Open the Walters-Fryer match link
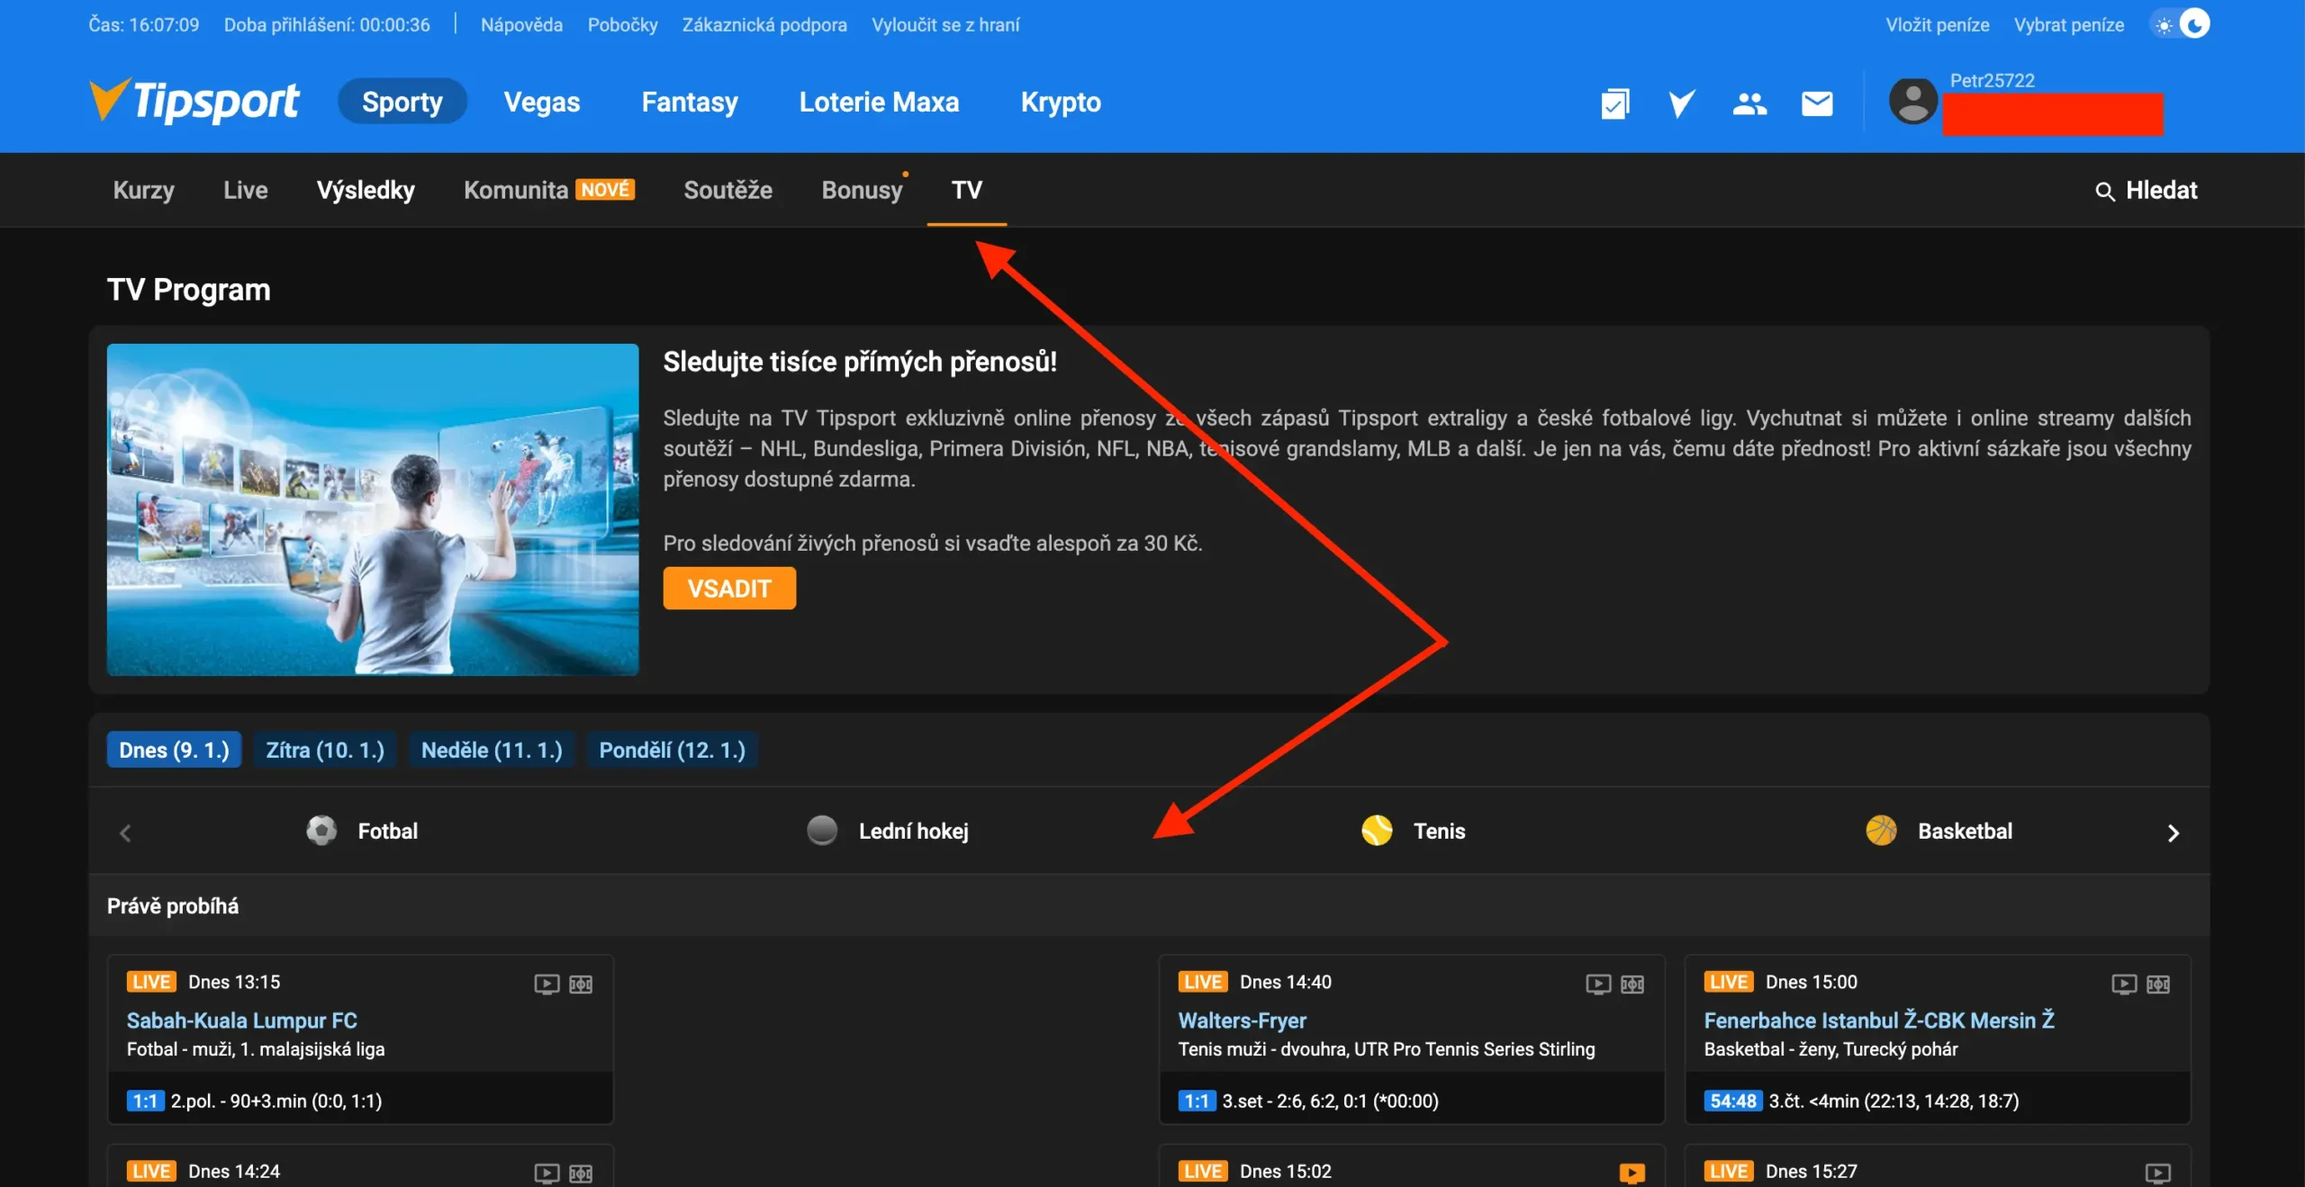This screenshot has height=1187, width=2305. [1242, 1021]
